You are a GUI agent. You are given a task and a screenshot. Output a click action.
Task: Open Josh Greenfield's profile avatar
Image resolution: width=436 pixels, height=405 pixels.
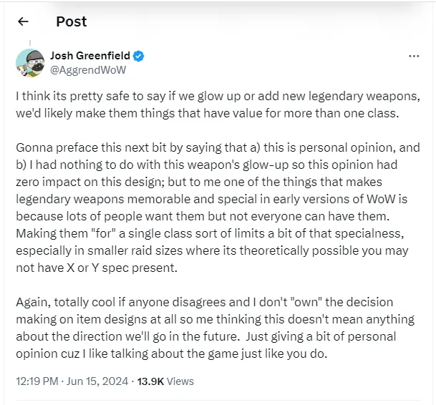30,63
